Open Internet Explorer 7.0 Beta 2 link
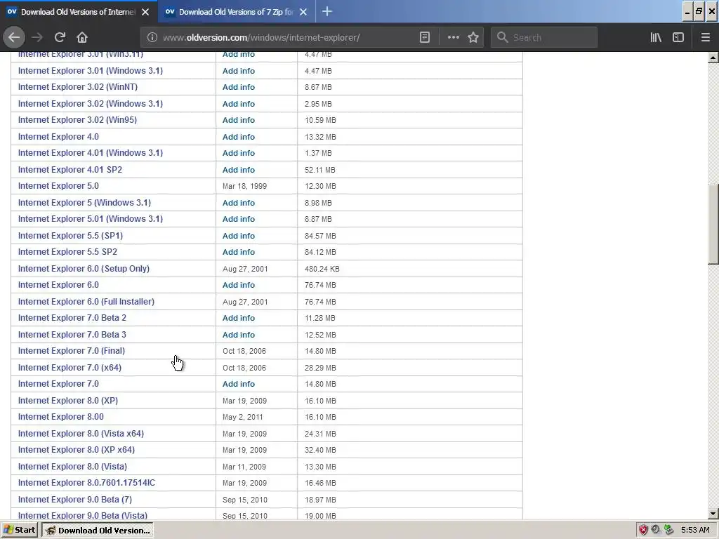This screenshot has height=539, width=719. (72, 318)
